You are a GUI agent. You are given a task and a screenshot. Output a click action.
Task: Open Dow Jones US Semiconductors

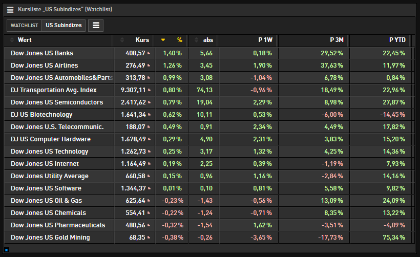(x=57, y=102)
